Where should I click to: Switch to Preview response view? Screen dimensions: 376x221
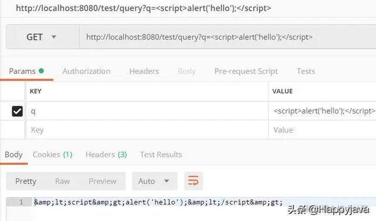[x=102, y=181]
